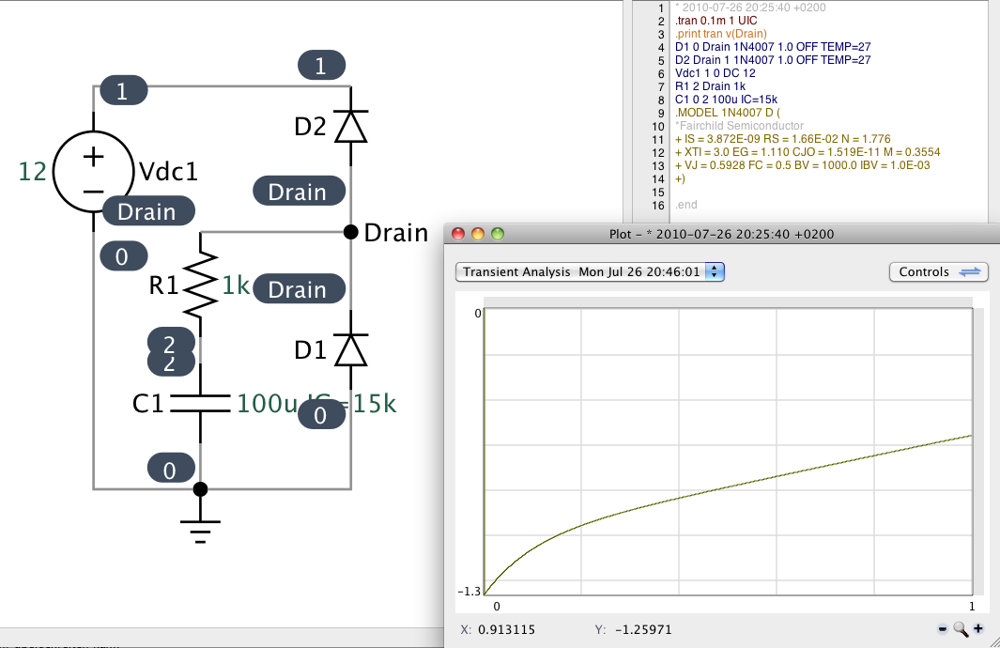
Task: Select the ground symbol
Action: [200, 531]
